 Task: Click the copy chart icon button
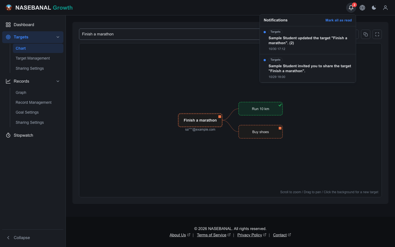tap(366, 34)
